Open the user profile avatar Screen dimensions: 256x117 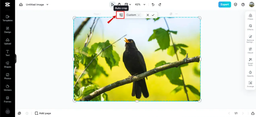click(x=251, y=4)
